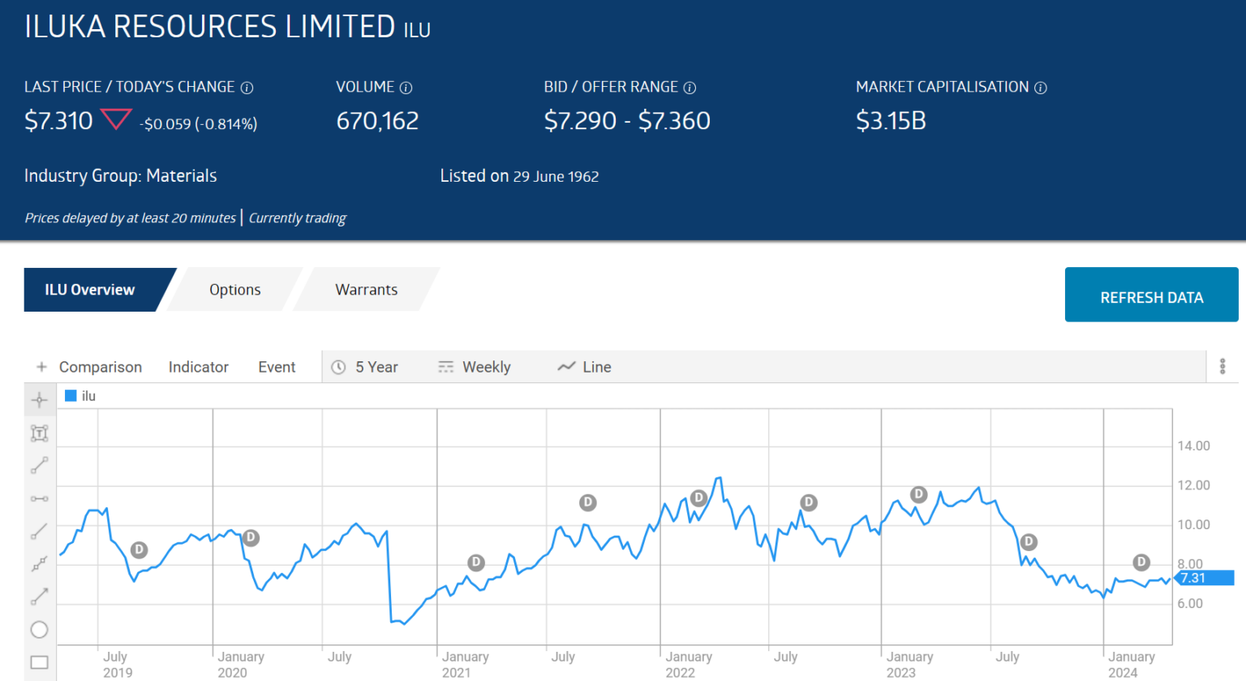Screen dimensions: 1246x681
Task: Open the Comparison menu
Action: (x=101, y=367)
